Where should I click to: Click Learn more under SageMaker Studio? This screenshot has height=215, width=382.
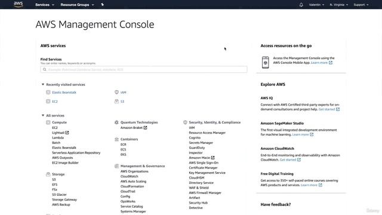click(300, 134)
